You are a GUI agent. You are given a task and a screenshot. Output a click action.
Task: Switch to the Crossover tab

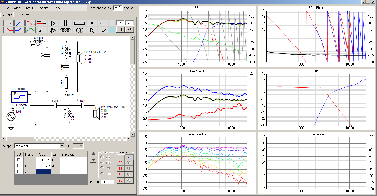pos(23,14)
